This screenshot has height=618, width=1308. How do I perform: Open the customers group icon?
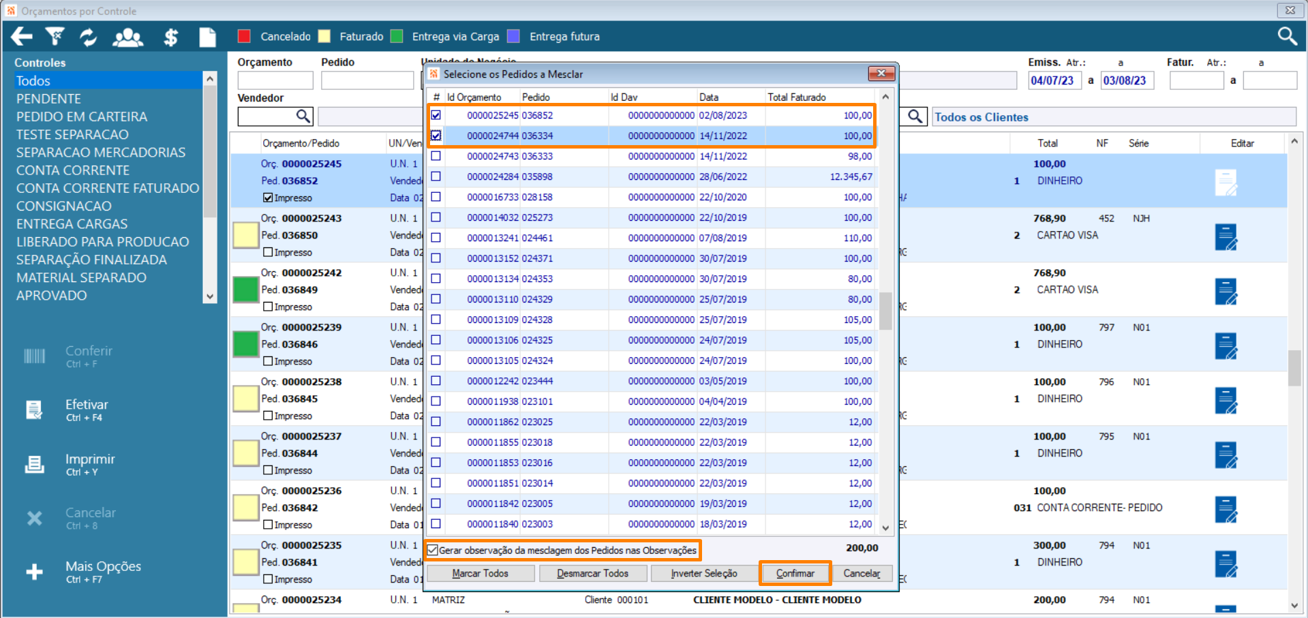[127, 37]
